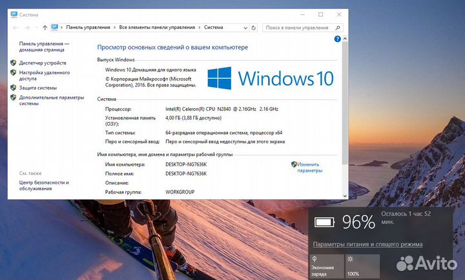Select 64-разрядная операционная система text
The height and width of the screenshot is (280, 465).
tap(224, 133)
